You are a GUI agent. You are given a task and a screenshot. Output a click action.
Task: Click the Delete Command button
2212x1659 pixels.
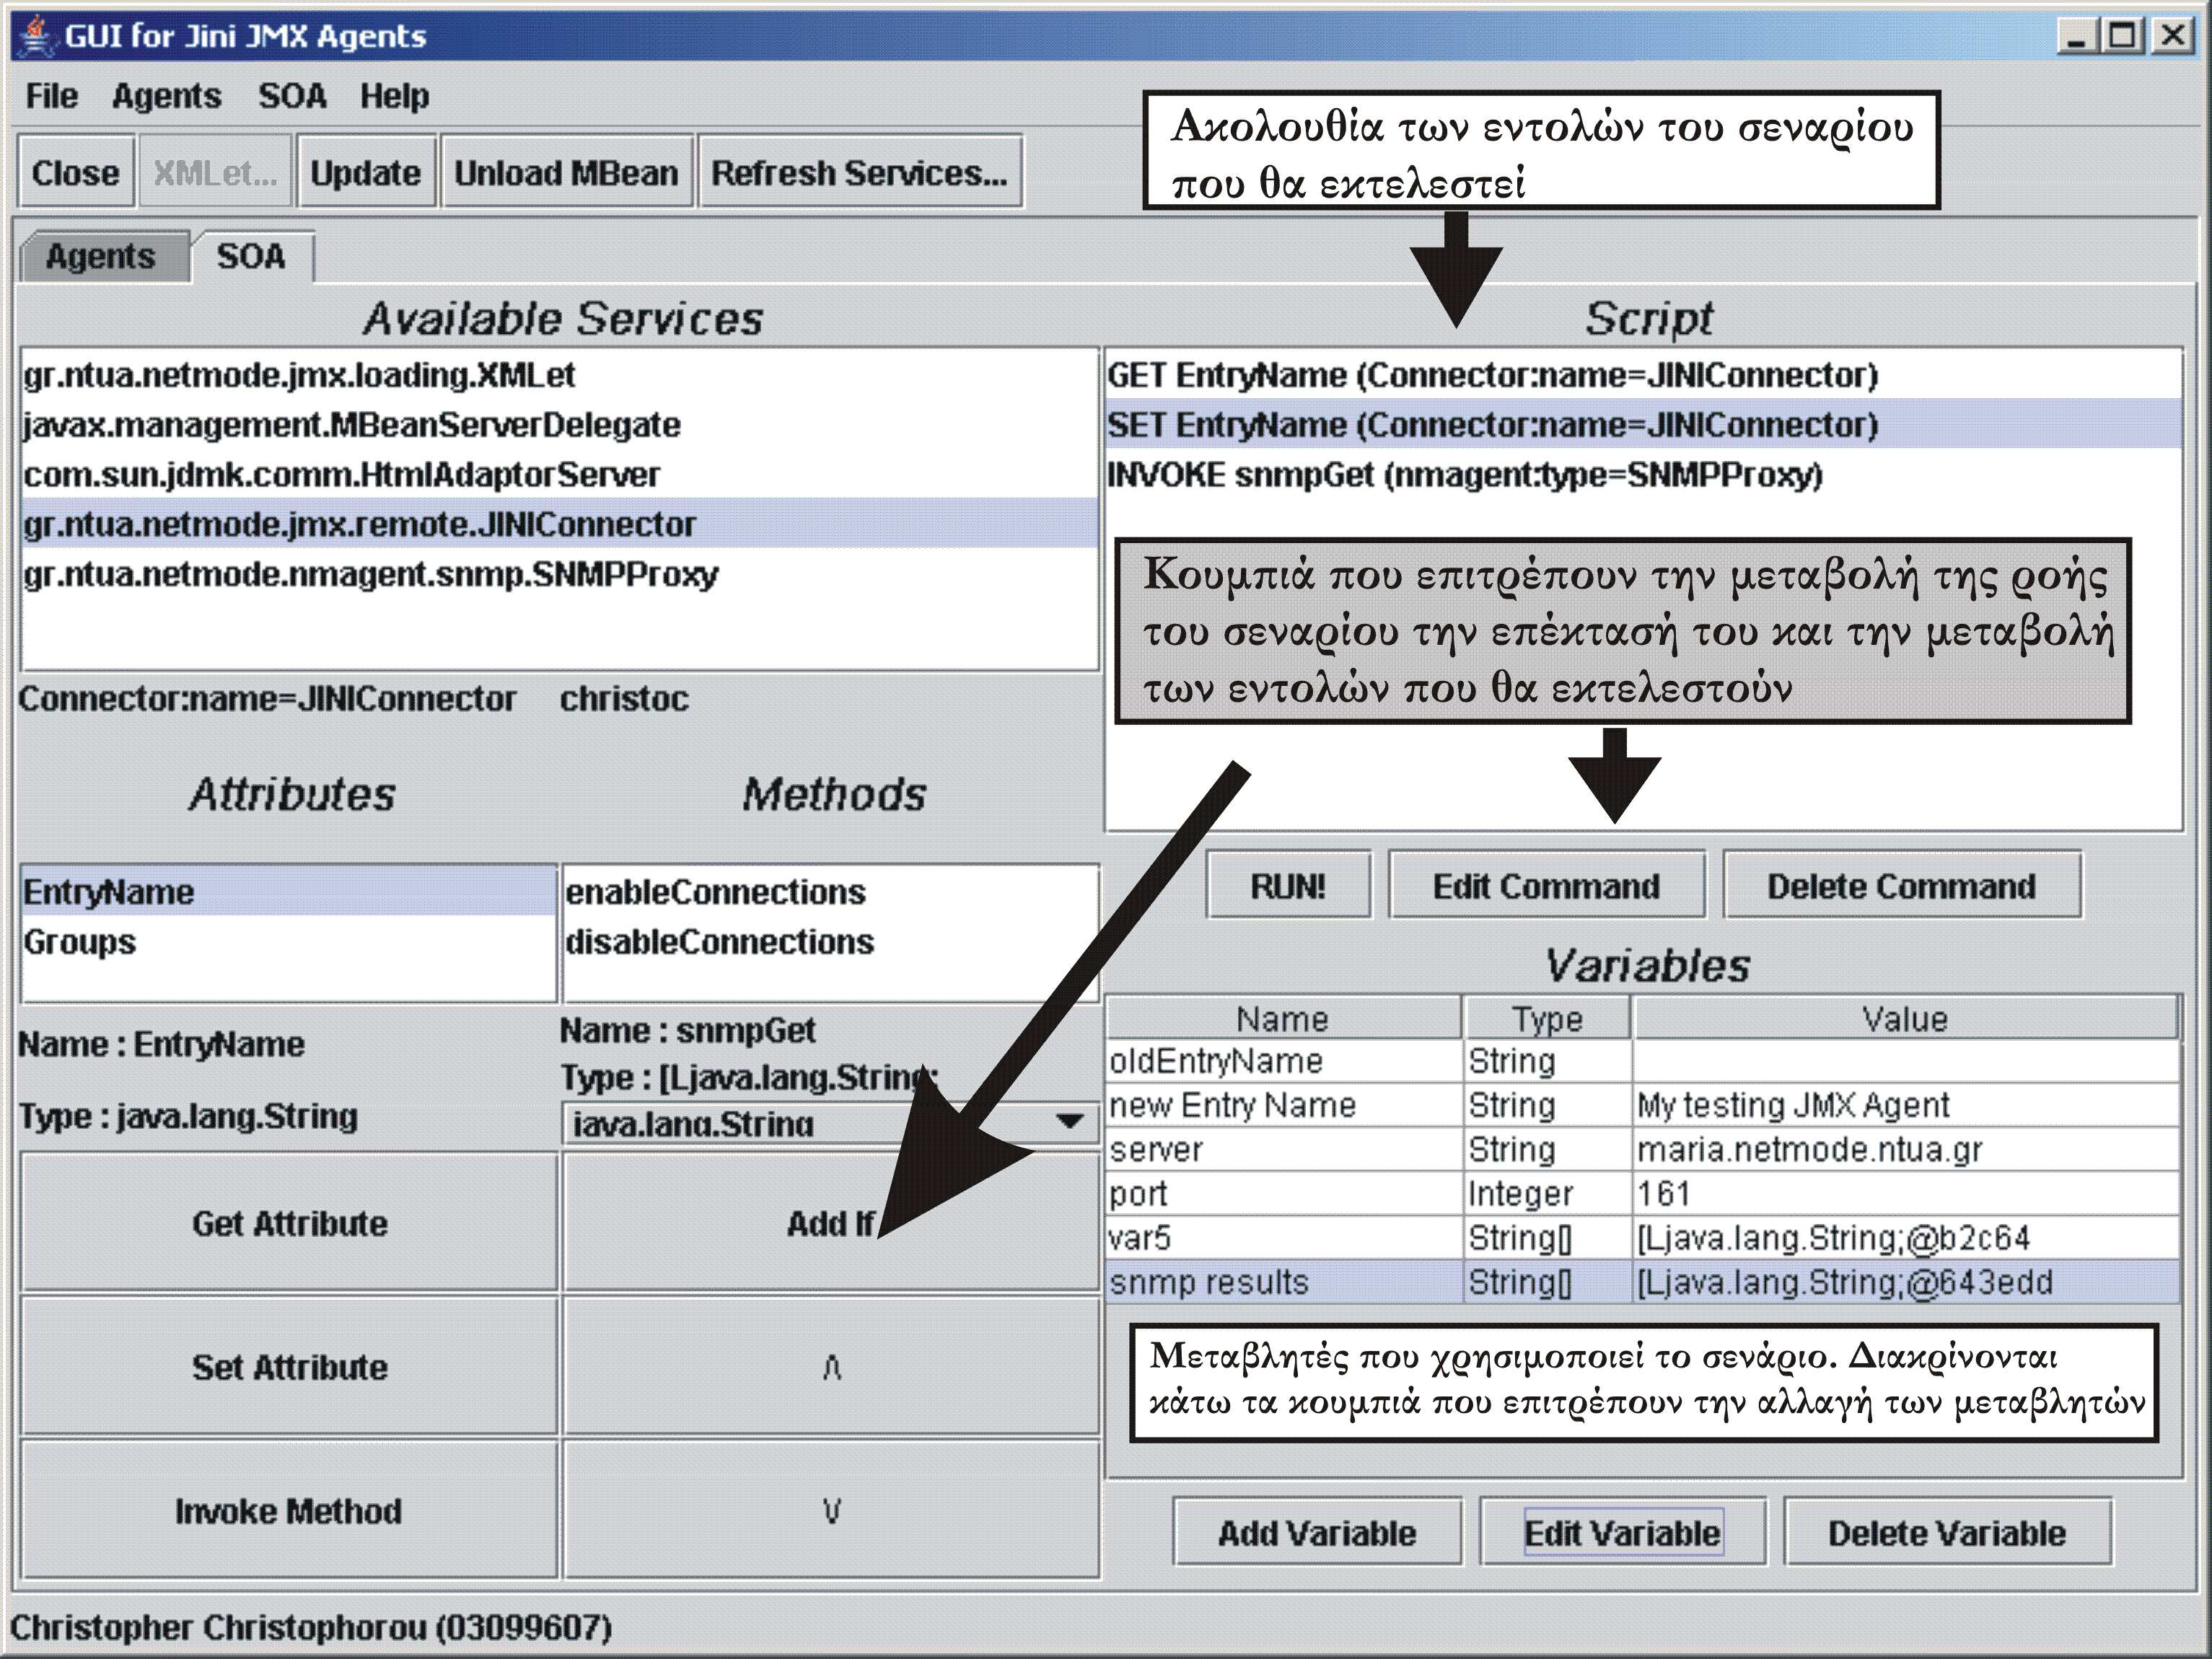(x=1902, y=885)
